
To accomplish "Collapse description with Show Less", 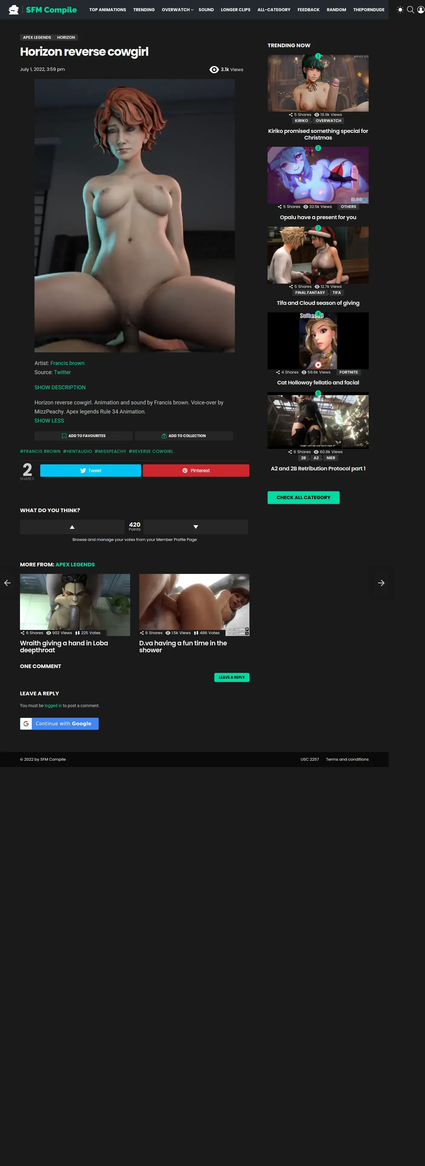I will 49,420.
